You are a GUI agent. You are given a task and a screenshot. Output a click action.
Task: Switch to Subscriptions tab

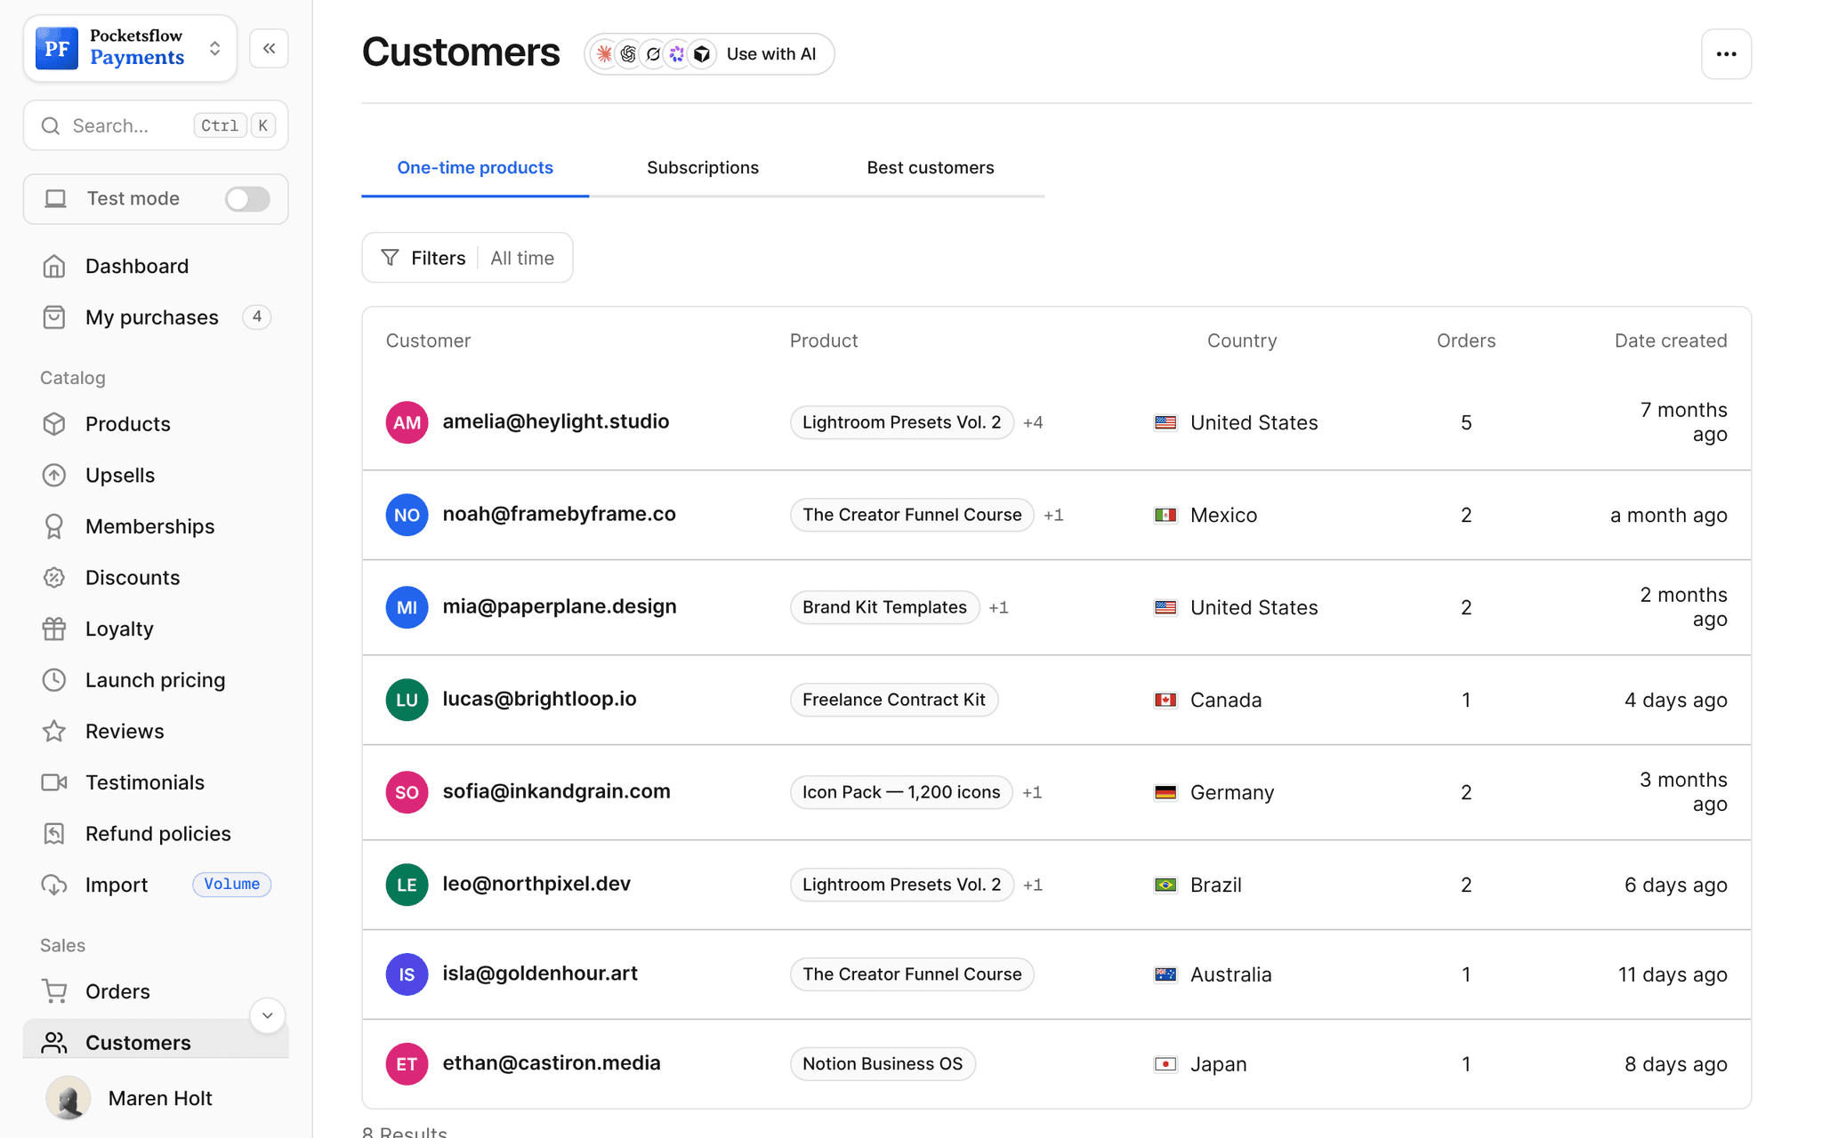tap(703, 167)
